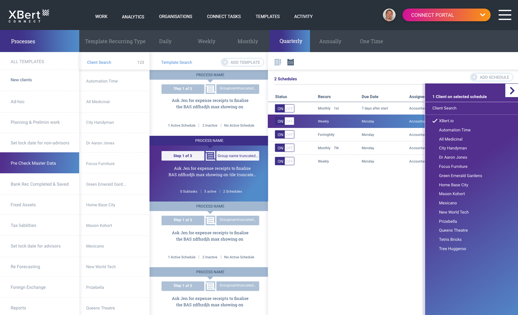Open the ANALYTICS menu
The width and height of the screenshot is (518, 315).
point(133,17)
